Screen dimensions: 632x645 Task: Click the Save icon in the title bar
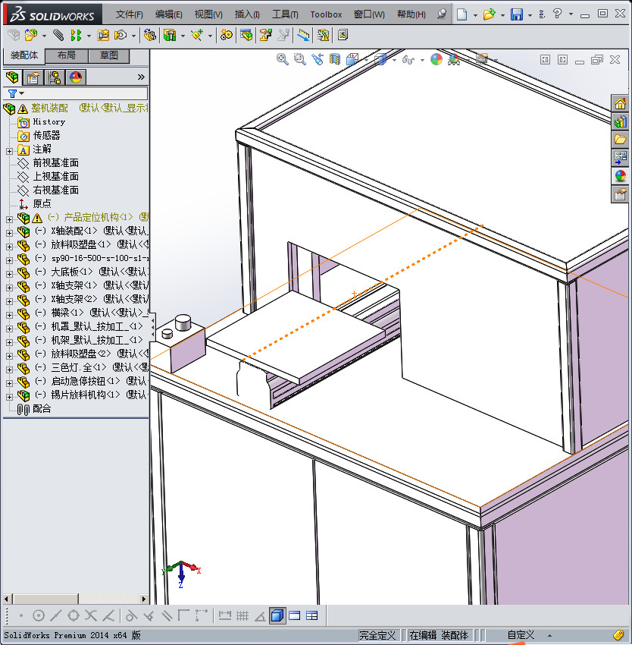coord(517,14)
